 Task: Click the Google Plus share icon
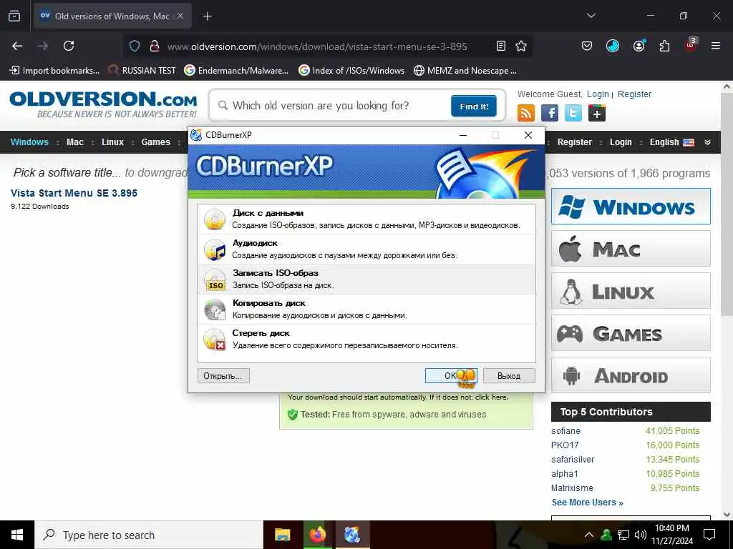point(597,113)
